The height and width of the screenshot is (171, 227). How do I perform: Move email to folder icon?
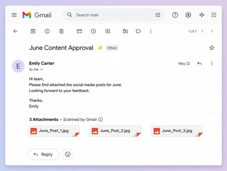[x=125, y=31]
